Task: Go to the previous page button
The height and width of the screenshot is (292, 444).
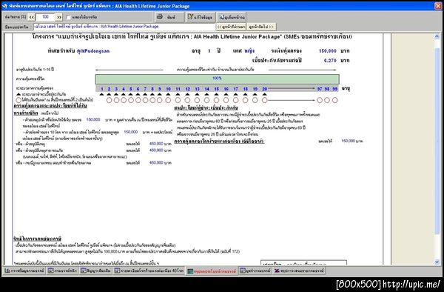Action: pyautogui.click(x=231, y=27)
